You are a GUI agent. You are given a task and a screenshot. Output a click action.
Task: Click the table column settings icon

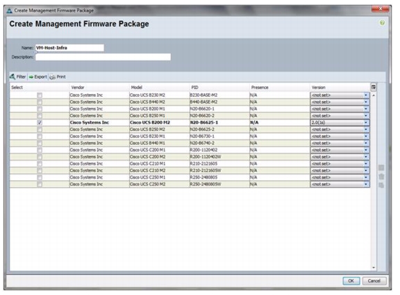pyautogui.click(x=373, y=87)
